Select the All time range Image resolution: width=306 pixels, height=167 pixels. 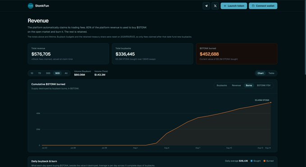pos(66,73)
